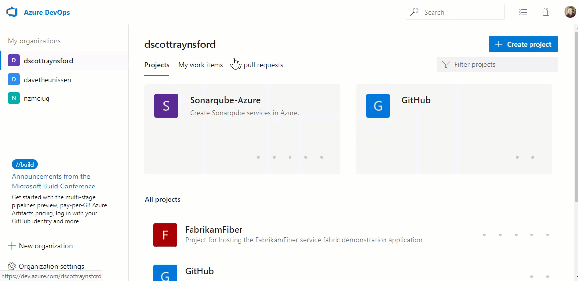Select dscottraynsford organization in sidebar
This screenshot has height=281, width=578.
tap(64, 61)
